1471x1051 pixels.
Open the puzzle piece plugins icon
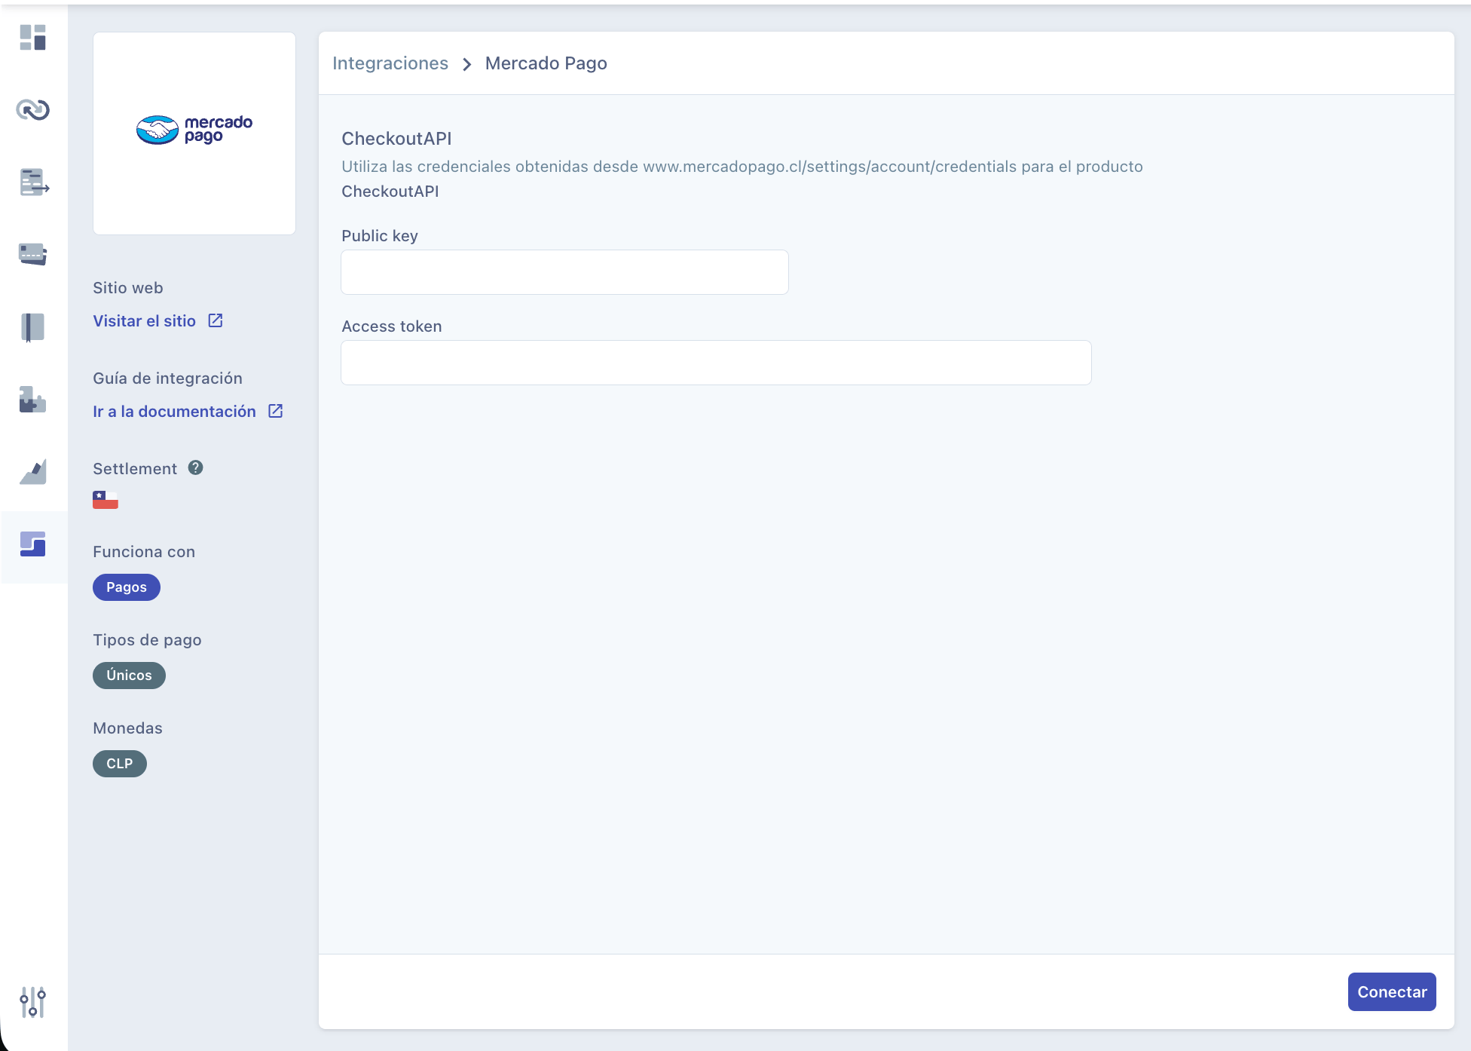33,400
